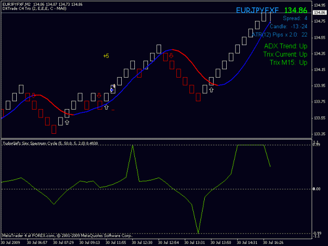Click the EURJPYFXF symbol label
The height and width of the screenshot is (246, 328).
(257, 10)
